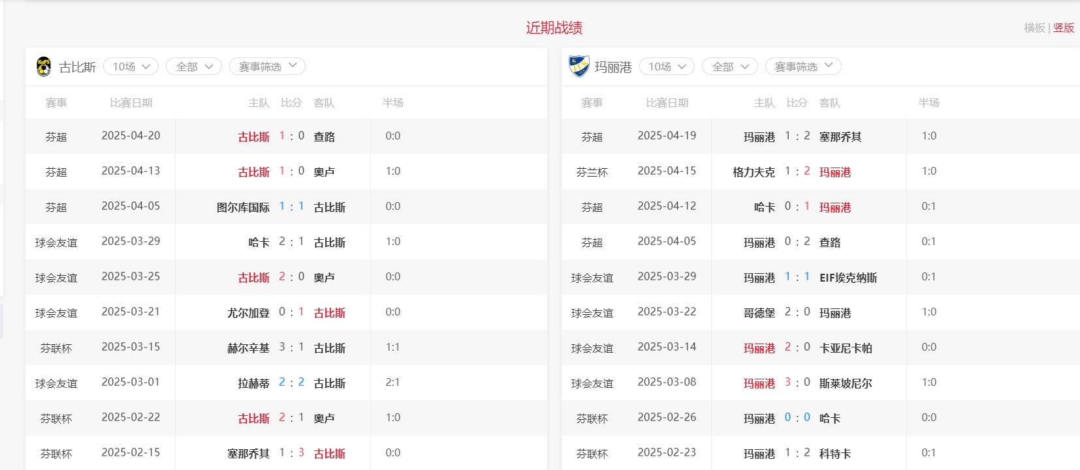The image size is (1080, 470).
Task: Open 玛丽港 赛事筛选 dropdown
Action: pos(803,66)
